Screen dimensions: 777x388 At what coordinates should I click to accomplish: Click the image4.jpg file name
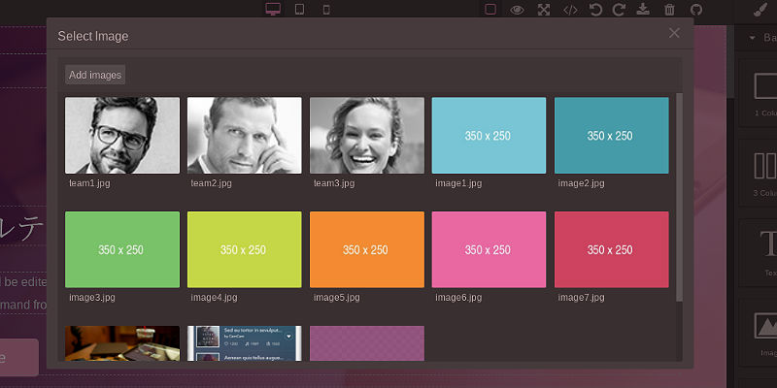coord(214,298)
